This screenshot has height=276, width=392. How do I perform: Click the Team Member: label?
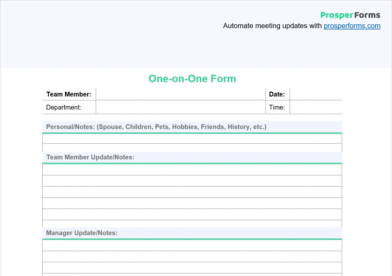tap(69, 94)
